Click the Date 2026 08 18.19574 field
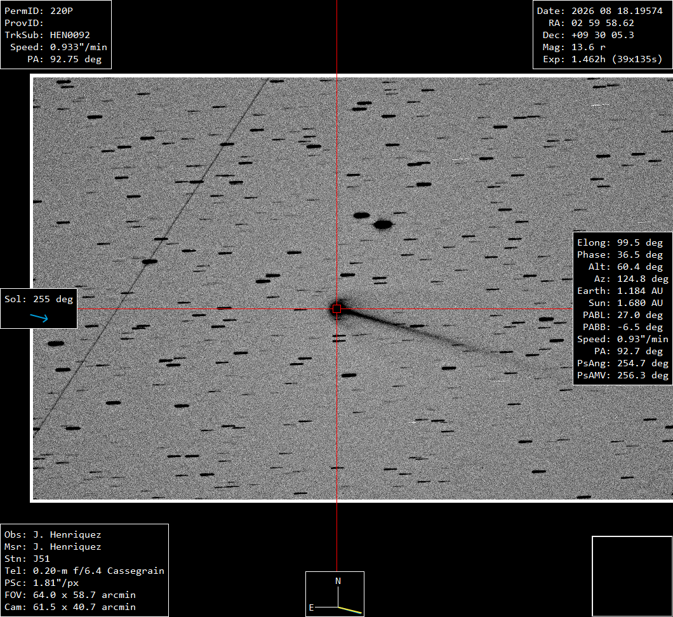673x617 pixels. point(599,11)
